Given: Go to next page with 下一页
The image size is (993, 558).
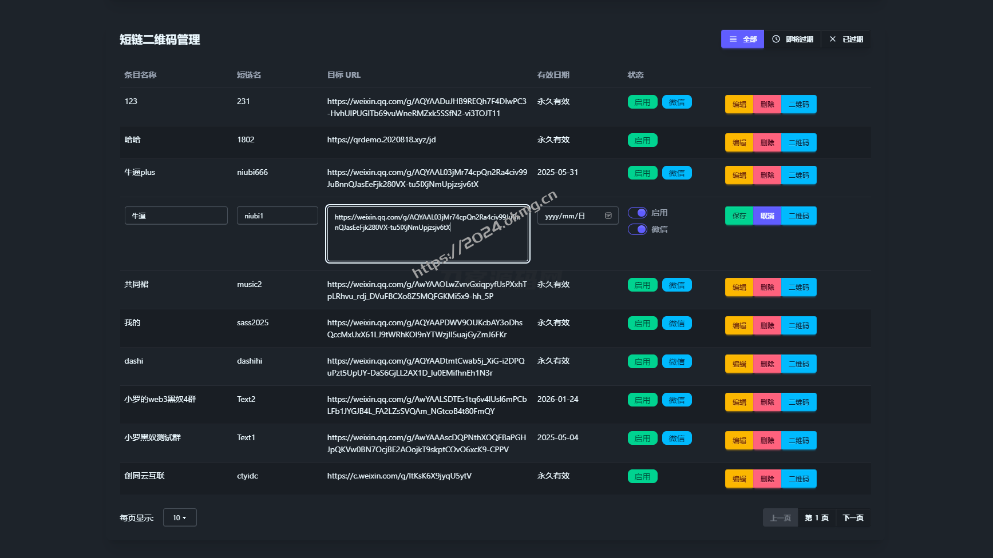Looking at the screenshot, I should [853, 518].
